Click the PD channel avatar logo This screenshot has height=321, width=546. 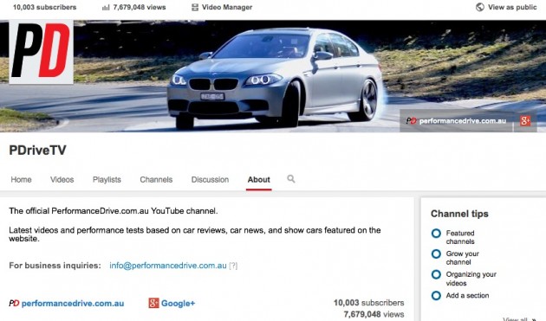41,52
